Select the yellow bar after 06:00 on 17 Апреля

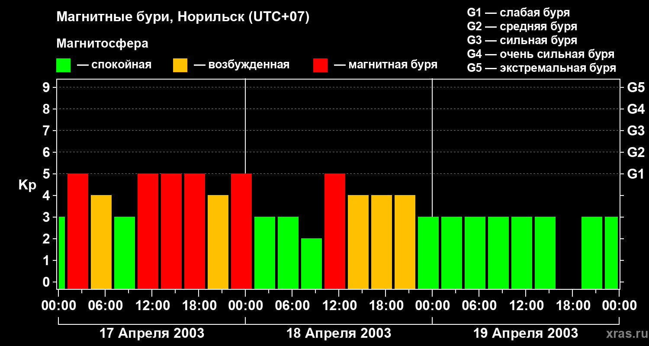[x=101, y=242]
